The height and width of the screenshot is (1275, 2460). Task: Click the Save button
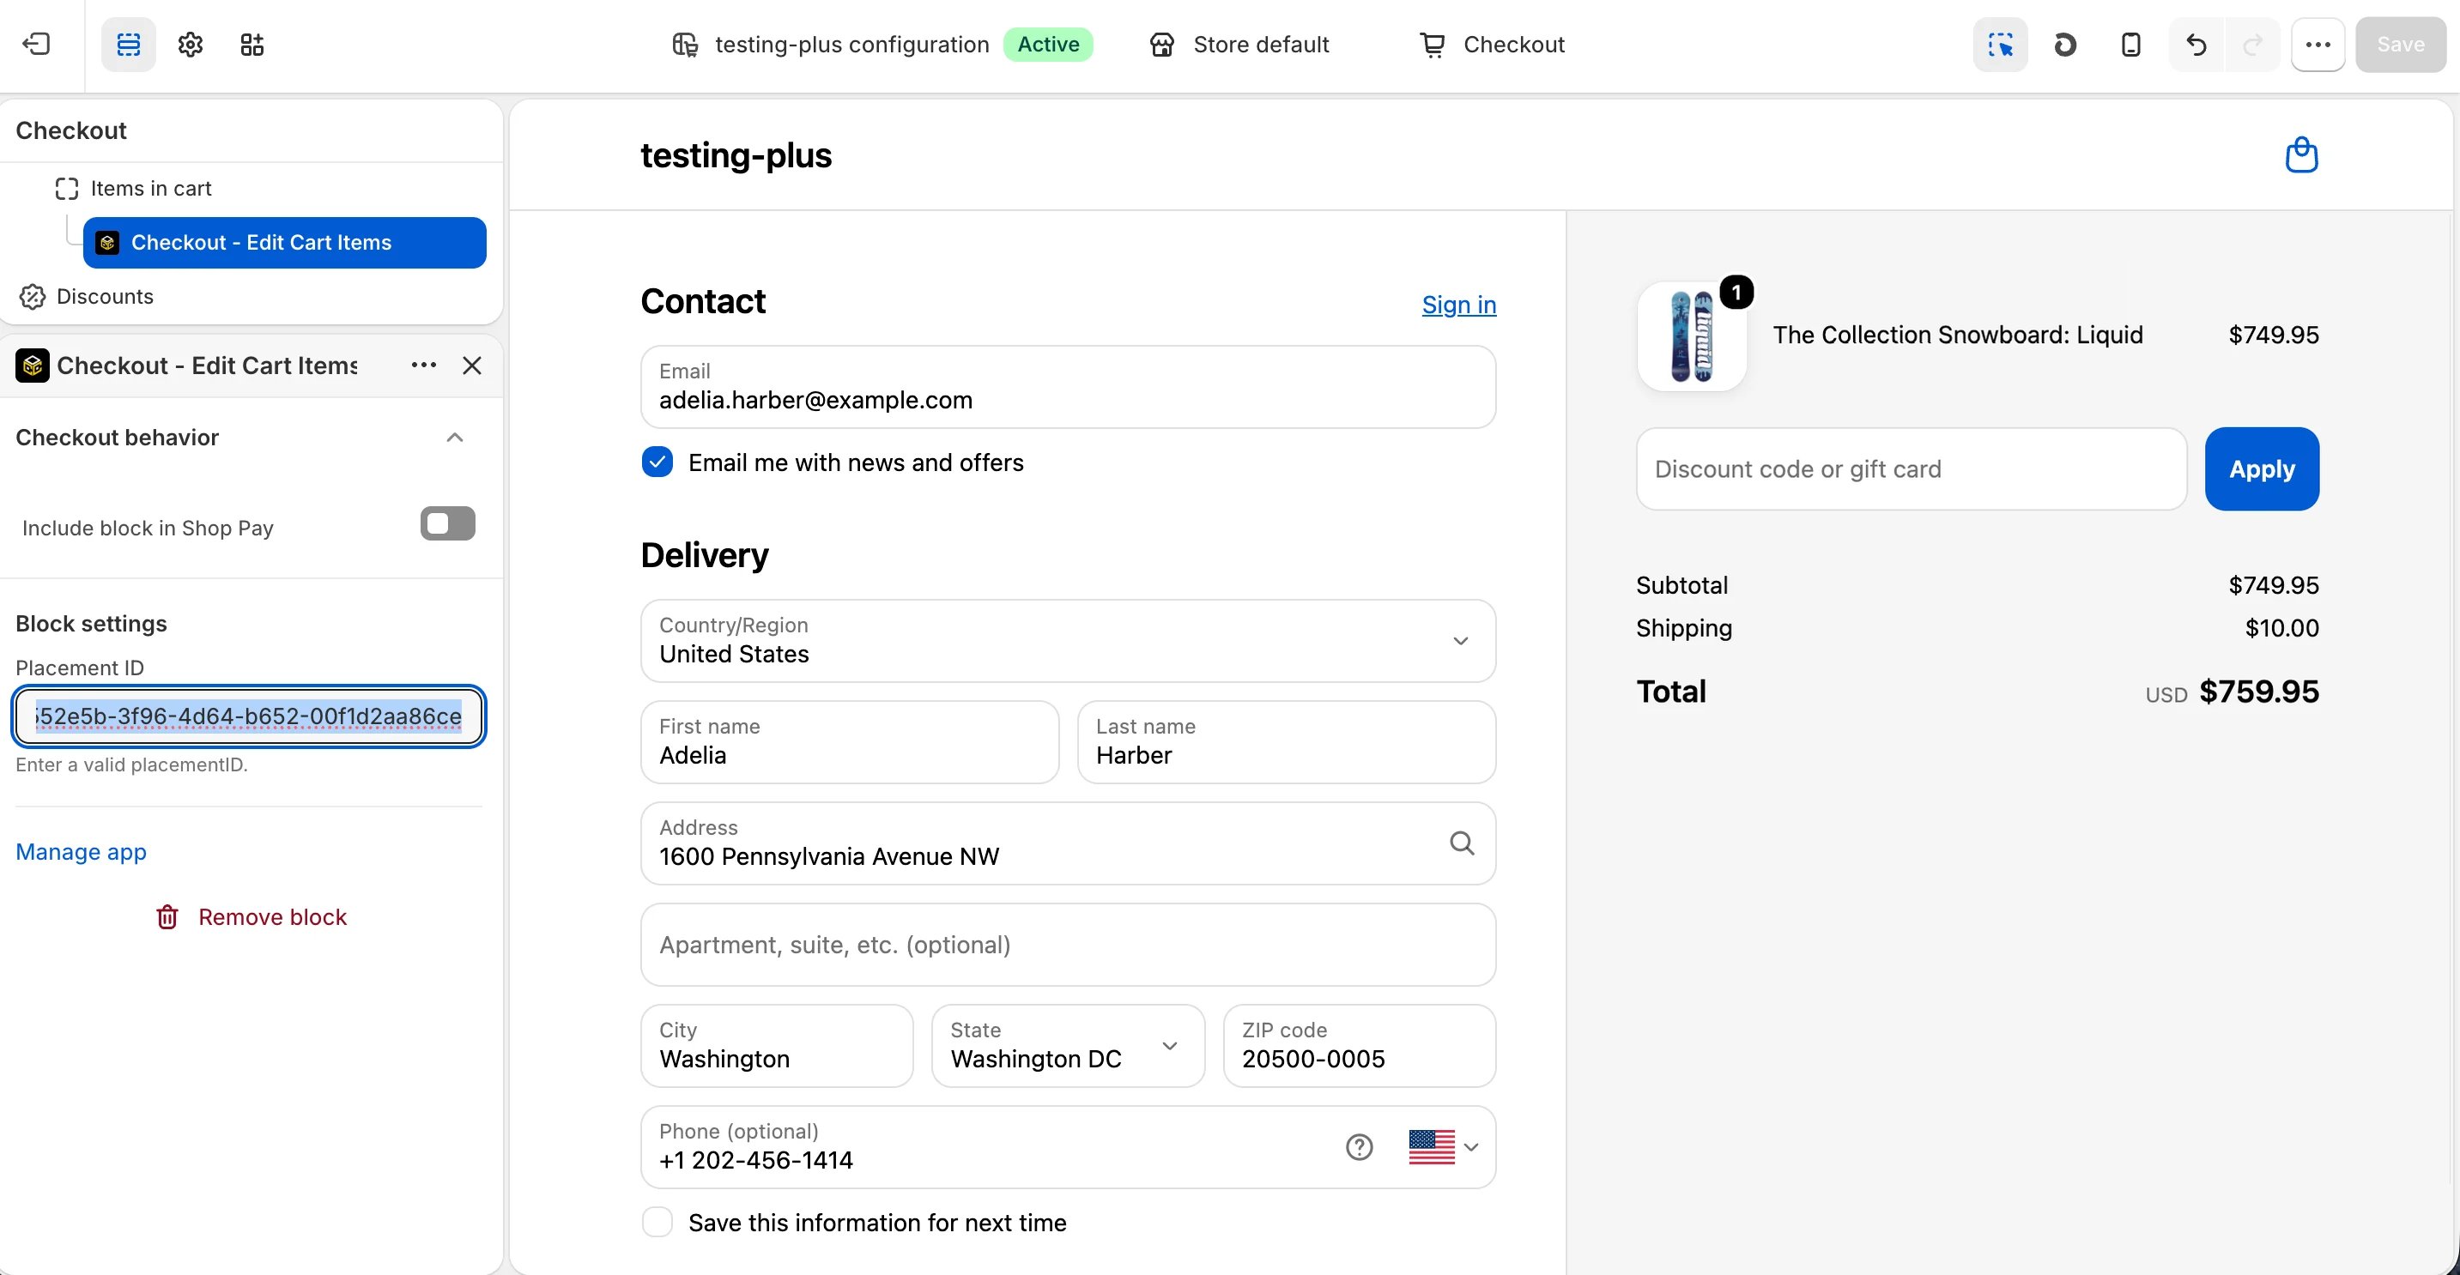2400,44
